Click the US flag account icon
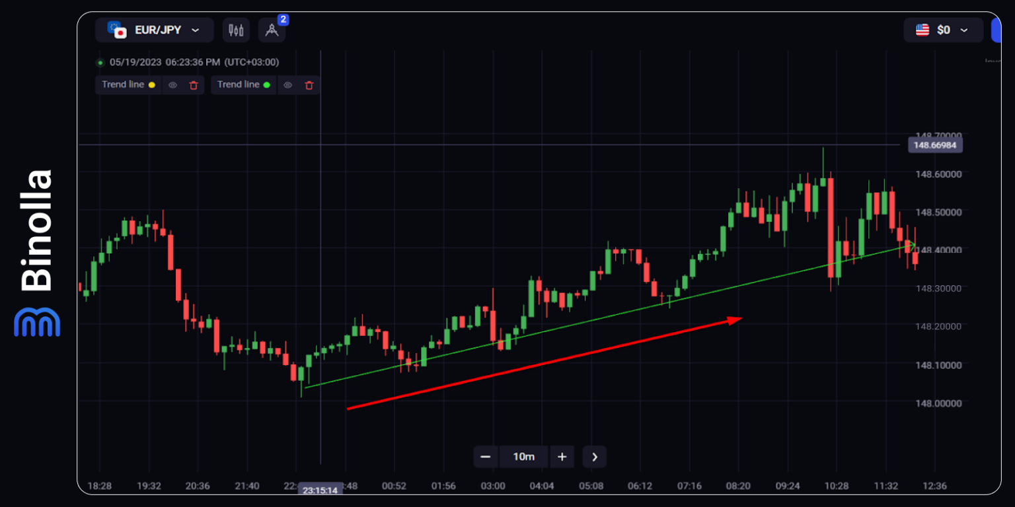The width and height of the screenshot is (1015, 507). click(922, 30)
